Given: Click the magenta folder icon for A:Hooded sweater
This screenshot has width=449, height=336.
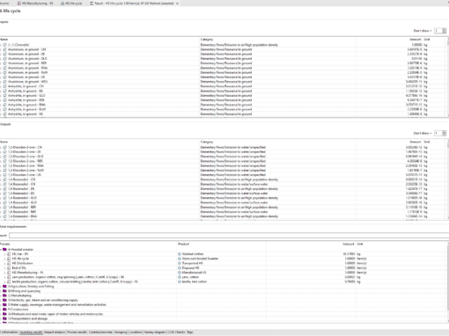Looking at the screenshot, I should click(x=4, y=250).
